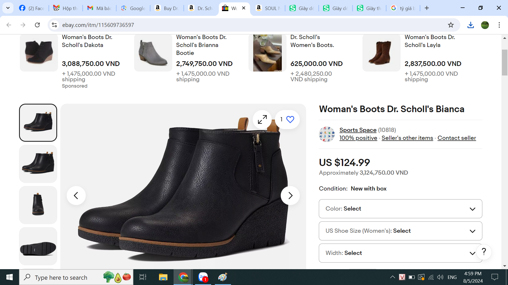Reload the eBay page

[x=37, y=25]
